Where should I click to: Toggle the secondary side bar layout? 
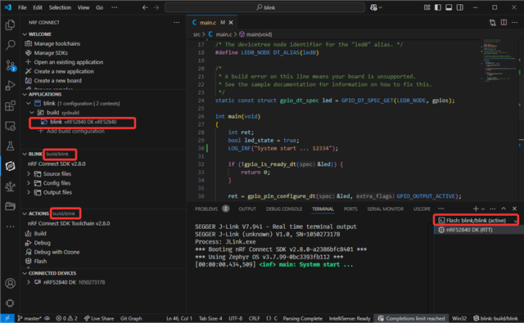pyautogui.click(x=460, y=7)
